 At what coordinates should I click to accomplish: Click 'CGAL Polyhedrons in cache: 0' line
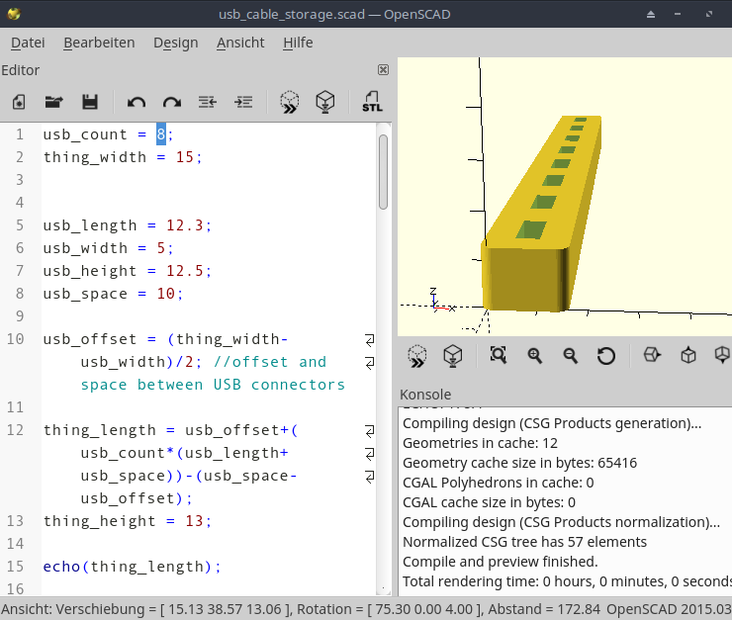point(499,483)
